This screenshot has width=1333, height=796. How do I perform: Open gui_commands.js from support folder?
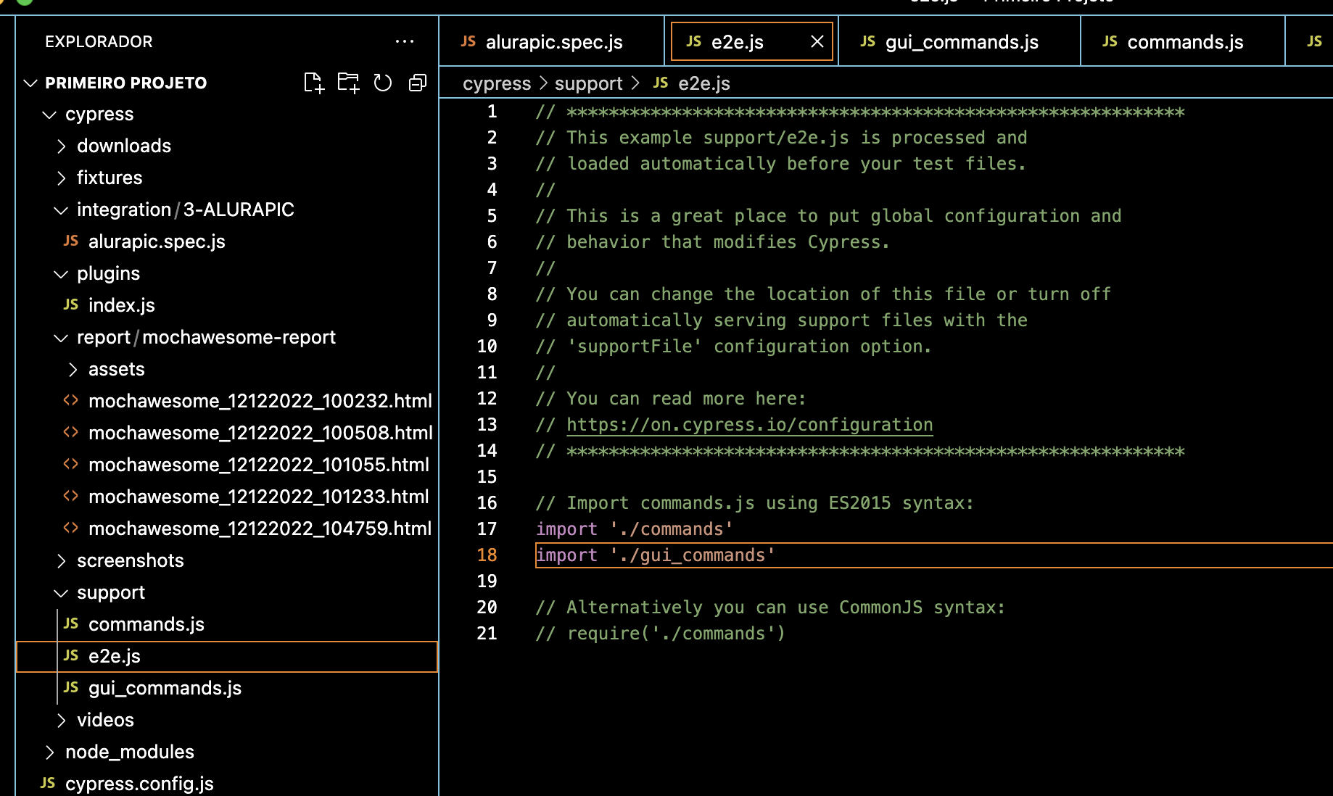[x=165, y=688]
